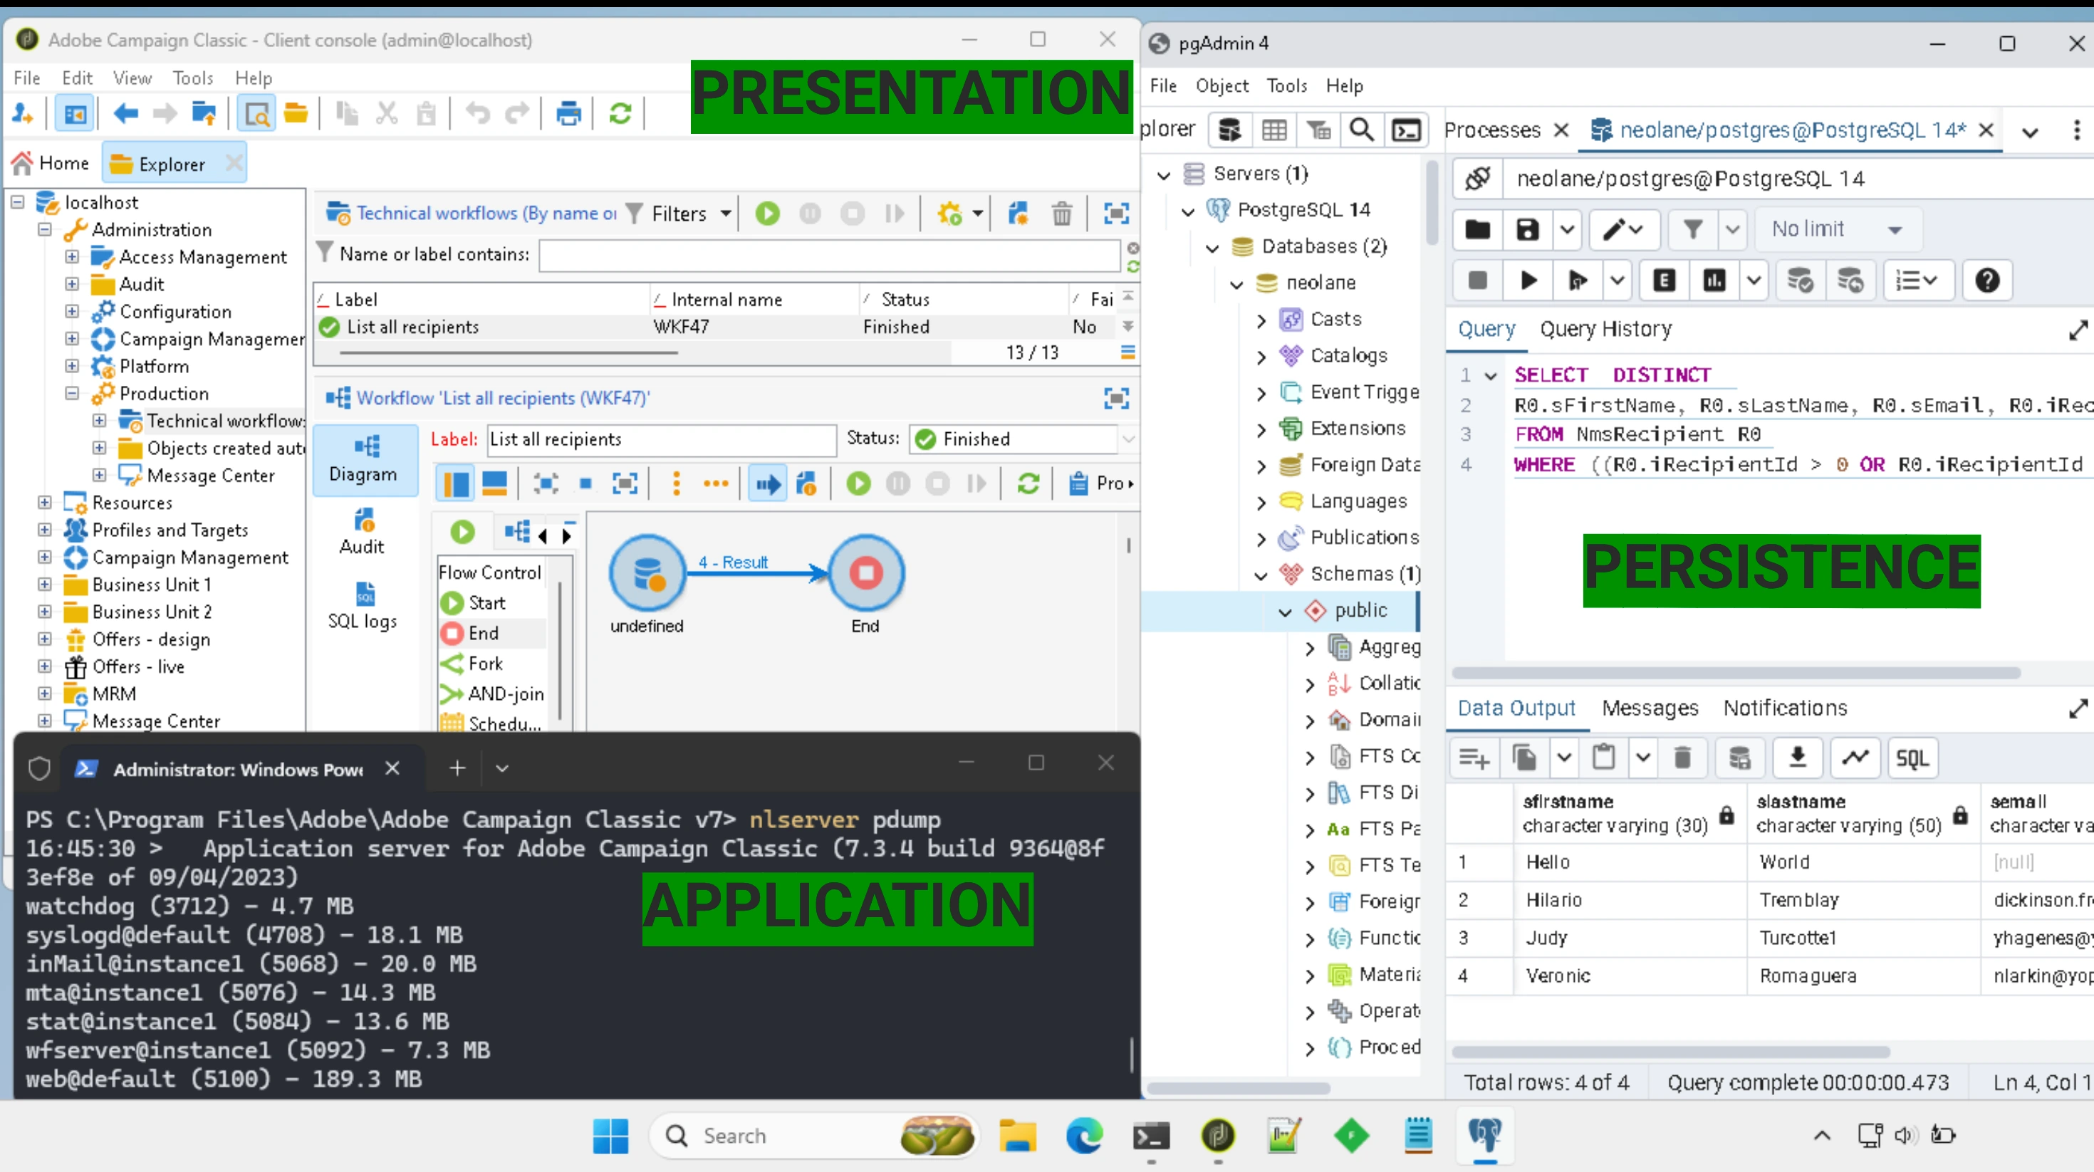The width and height of the screenshot is (2094, 1172).
Task: Click Download results icon in Data Output
Action: pos(1797,758)
